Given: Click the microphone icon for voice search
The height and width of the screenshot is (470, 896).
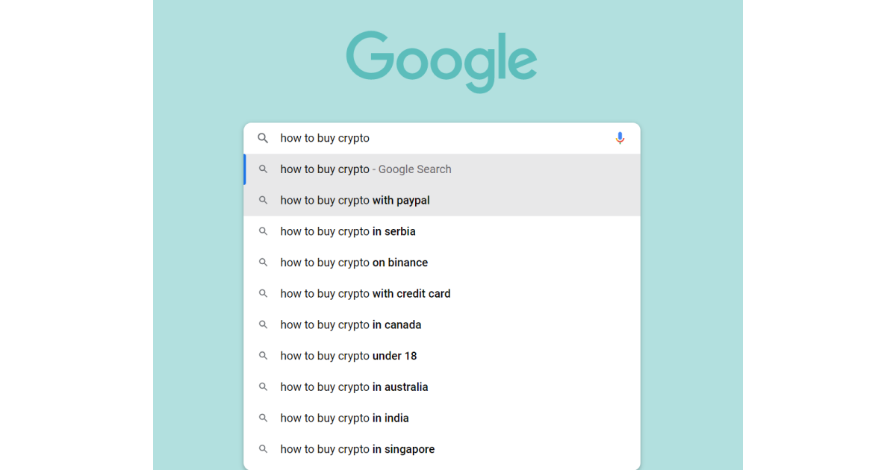Looking at the screenshot, I should point(620,138).
